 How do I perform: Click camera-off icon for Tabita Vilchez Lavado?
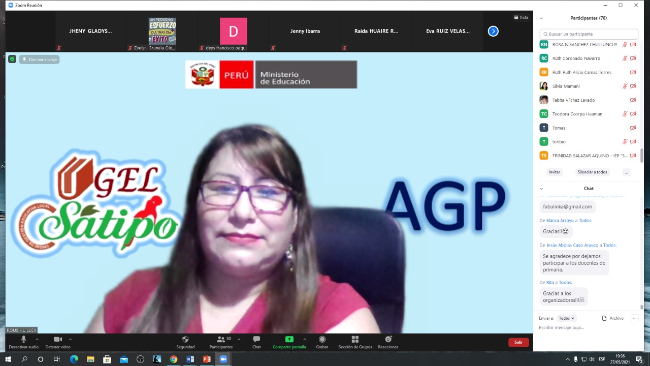coord(633,100)
